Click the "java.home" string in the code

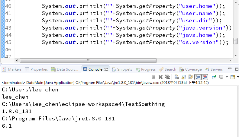click(x=197, y=35)
